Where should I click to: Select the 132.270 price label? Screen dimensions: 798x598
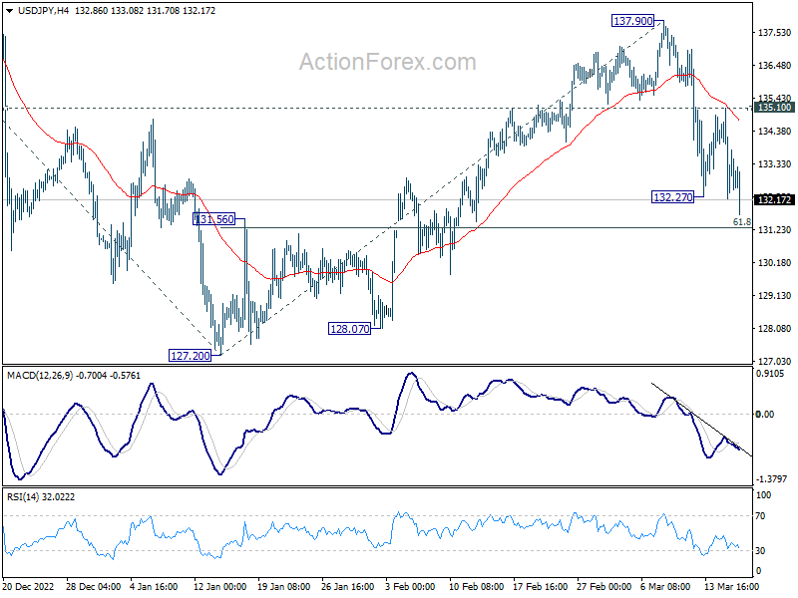[x=672, y=197]
